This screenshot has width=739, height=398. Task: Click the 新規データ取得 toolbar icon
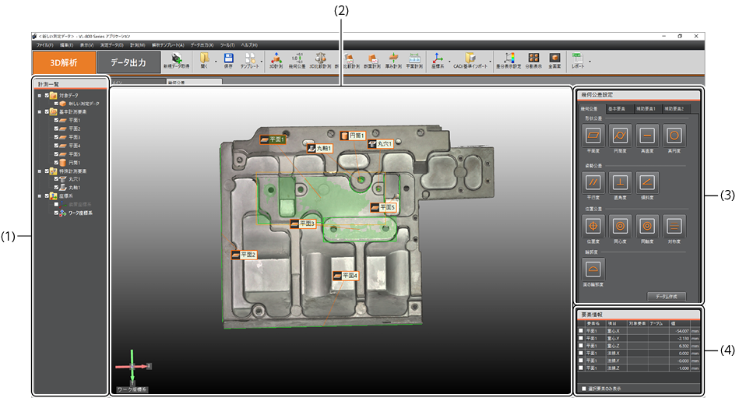tap(178, 59)
